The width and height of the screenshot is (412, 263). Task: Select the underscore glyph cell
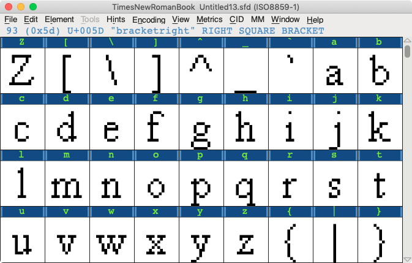click(246, 71)
